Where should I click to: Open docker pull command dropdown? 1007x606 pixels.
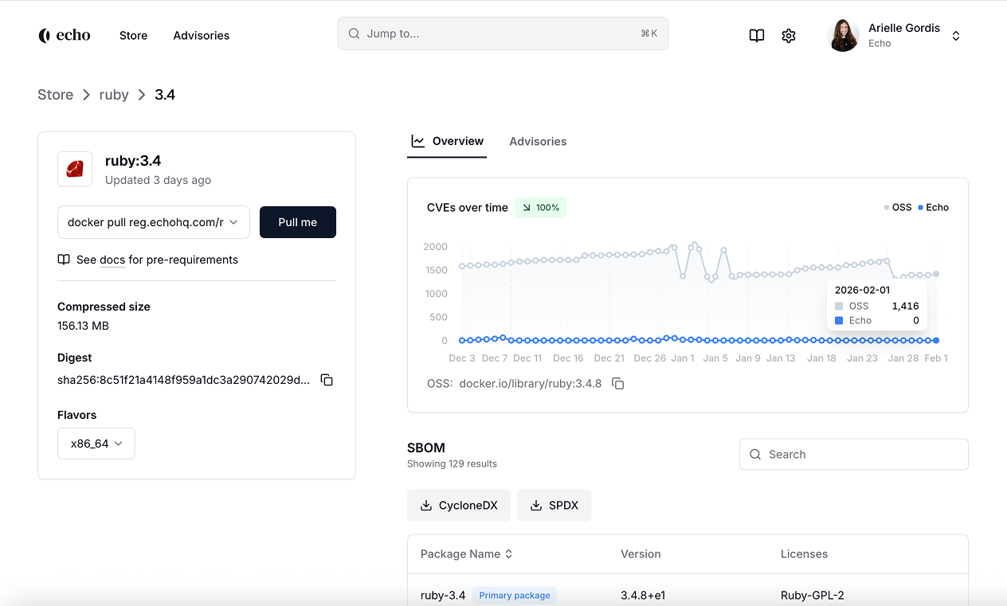point(154,222)
